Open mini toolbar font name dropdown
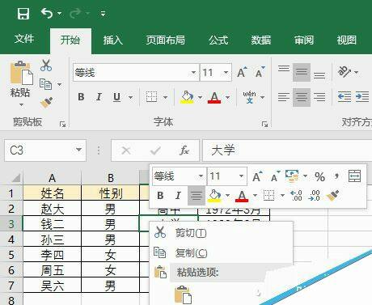372x305 pixels. [201, 176]
